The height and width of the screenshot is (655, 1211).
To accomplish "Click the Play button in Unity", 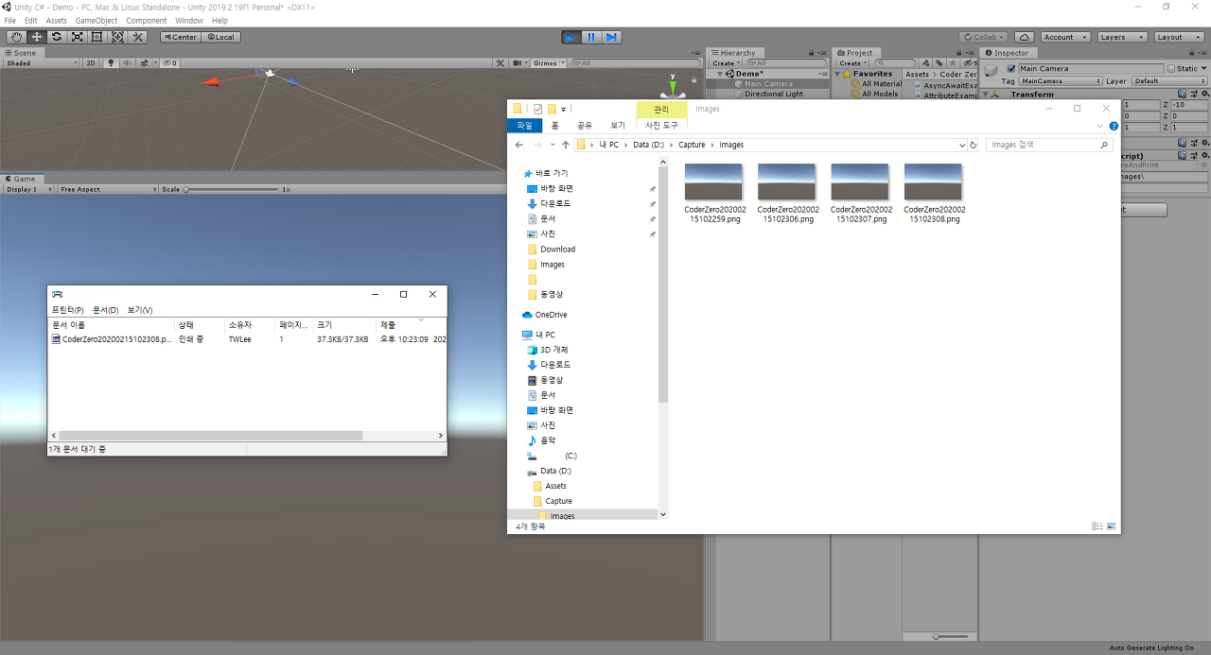I will 570,37.
